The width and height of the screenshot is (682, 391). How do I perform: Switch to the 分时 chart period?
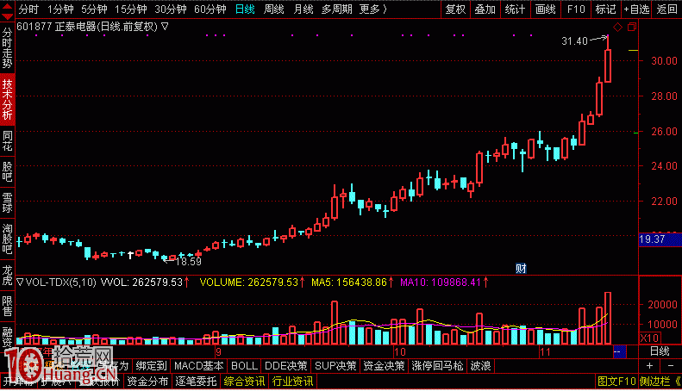28,9
